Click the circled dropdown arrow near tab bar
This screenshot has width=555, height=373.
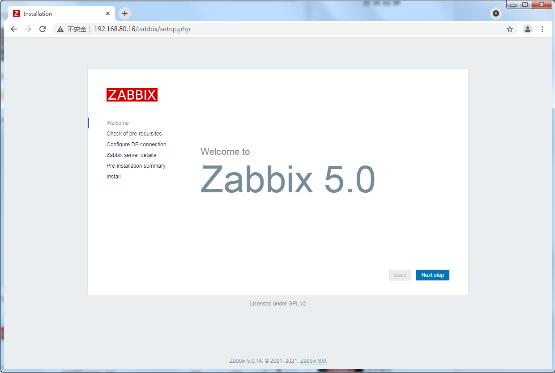pyautogui.click(x=495, y=13)
